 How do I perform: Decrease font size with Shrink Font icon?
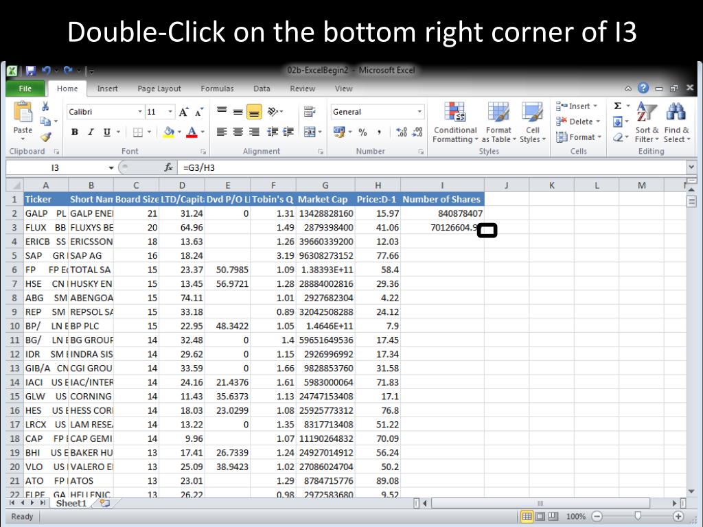coord(199,112)
